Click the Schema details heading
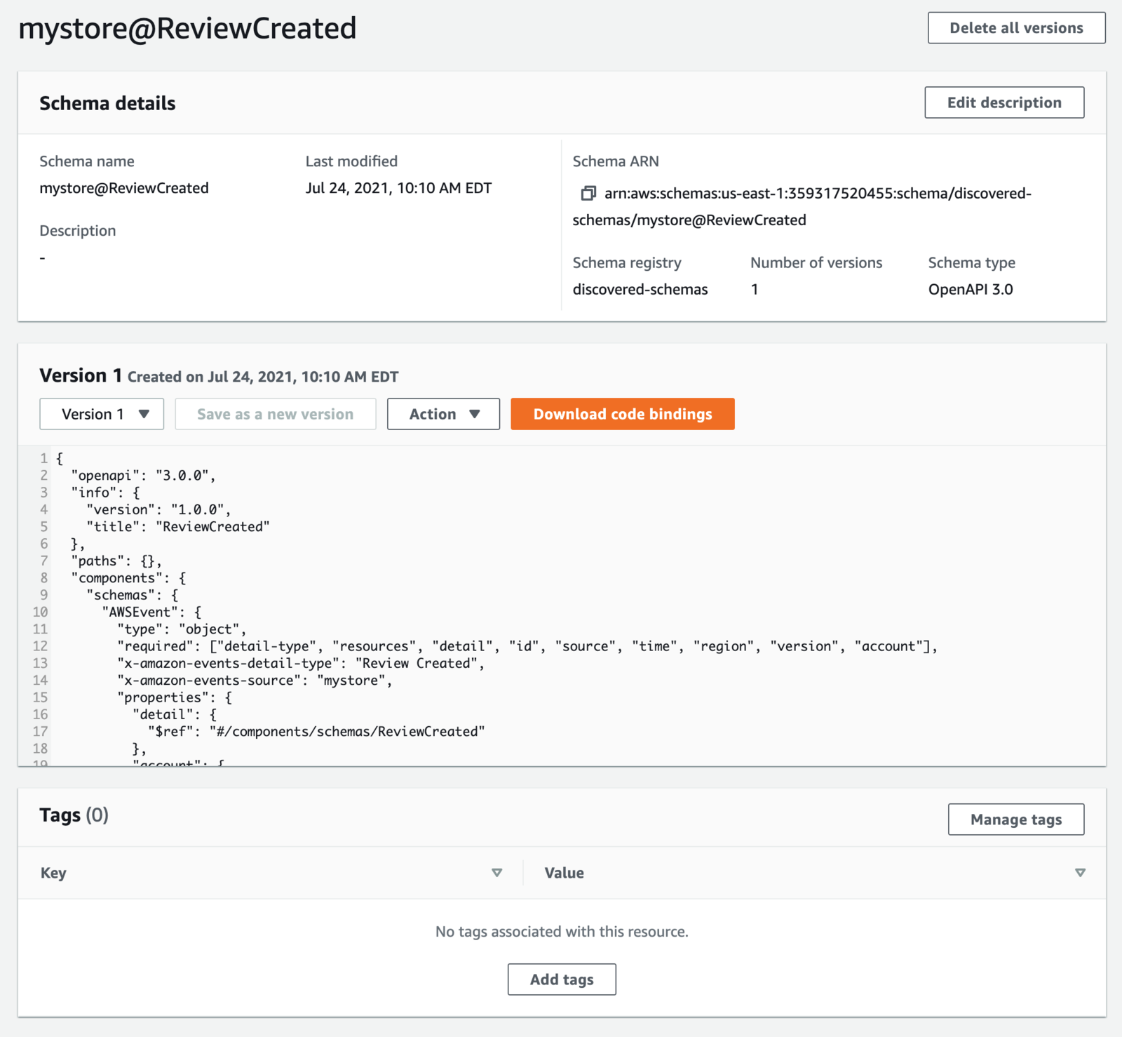This screenshot has width=1122, height=1037. (x=107, y=103)
